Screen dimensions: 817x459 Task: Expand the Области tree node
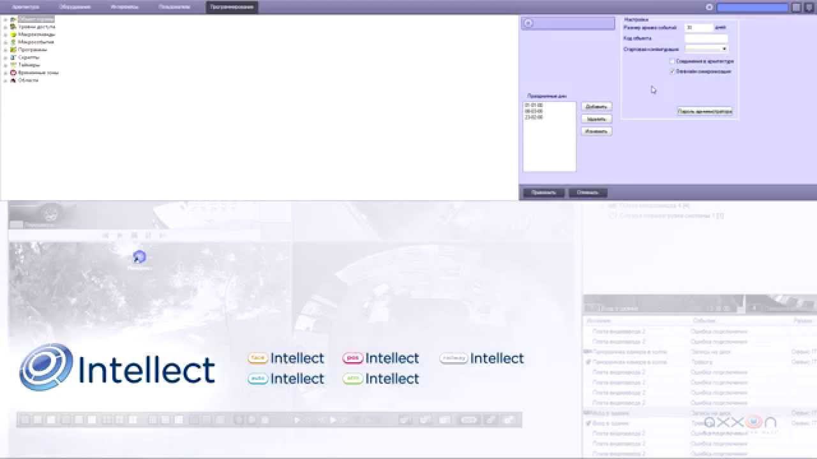[5, 80]
